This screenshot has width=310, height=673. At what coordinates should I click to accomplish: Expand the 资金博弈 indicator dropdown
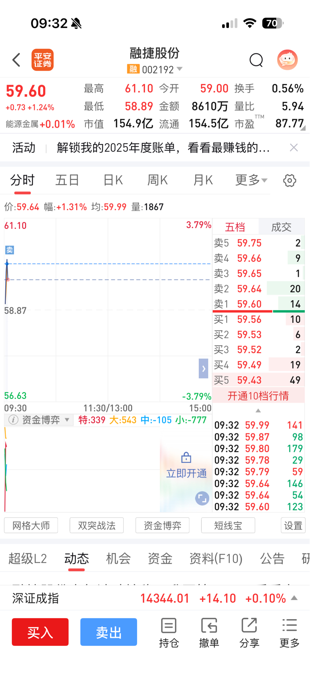(x=67, y=420)
